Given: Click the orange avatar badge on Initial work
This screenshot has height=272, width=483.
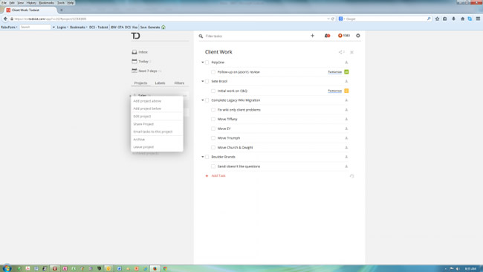Looking at the screenshot, I should (346, 91).
